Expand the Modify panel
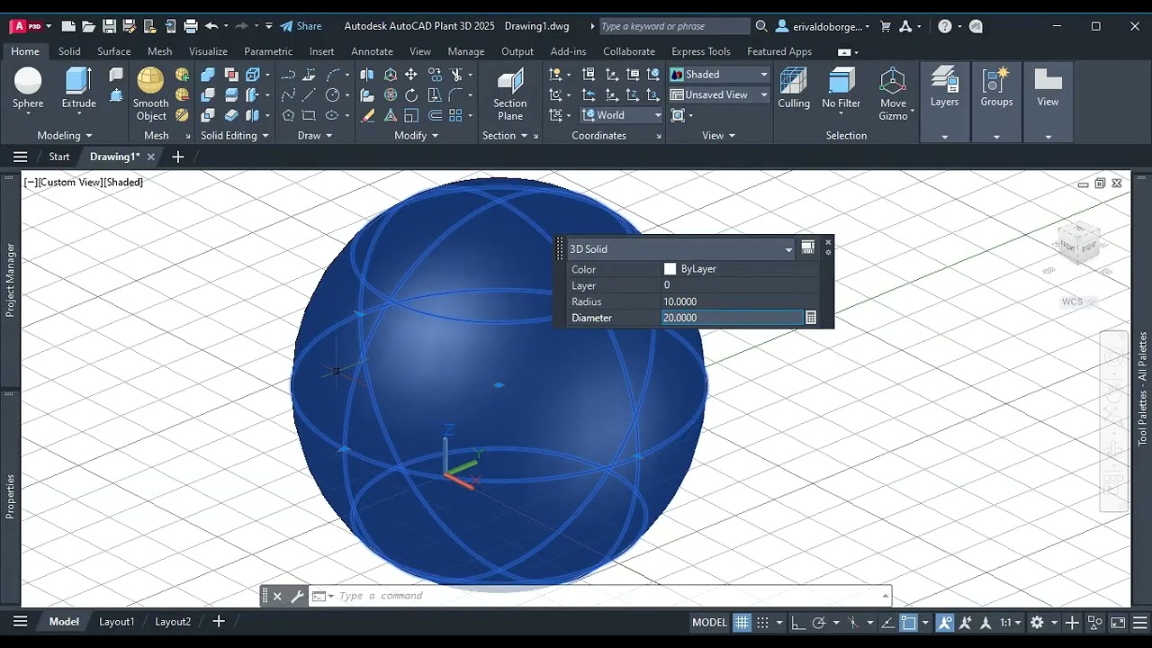Image resolution: width=1152 pixels, height=648 pixels. click(417, 135)
